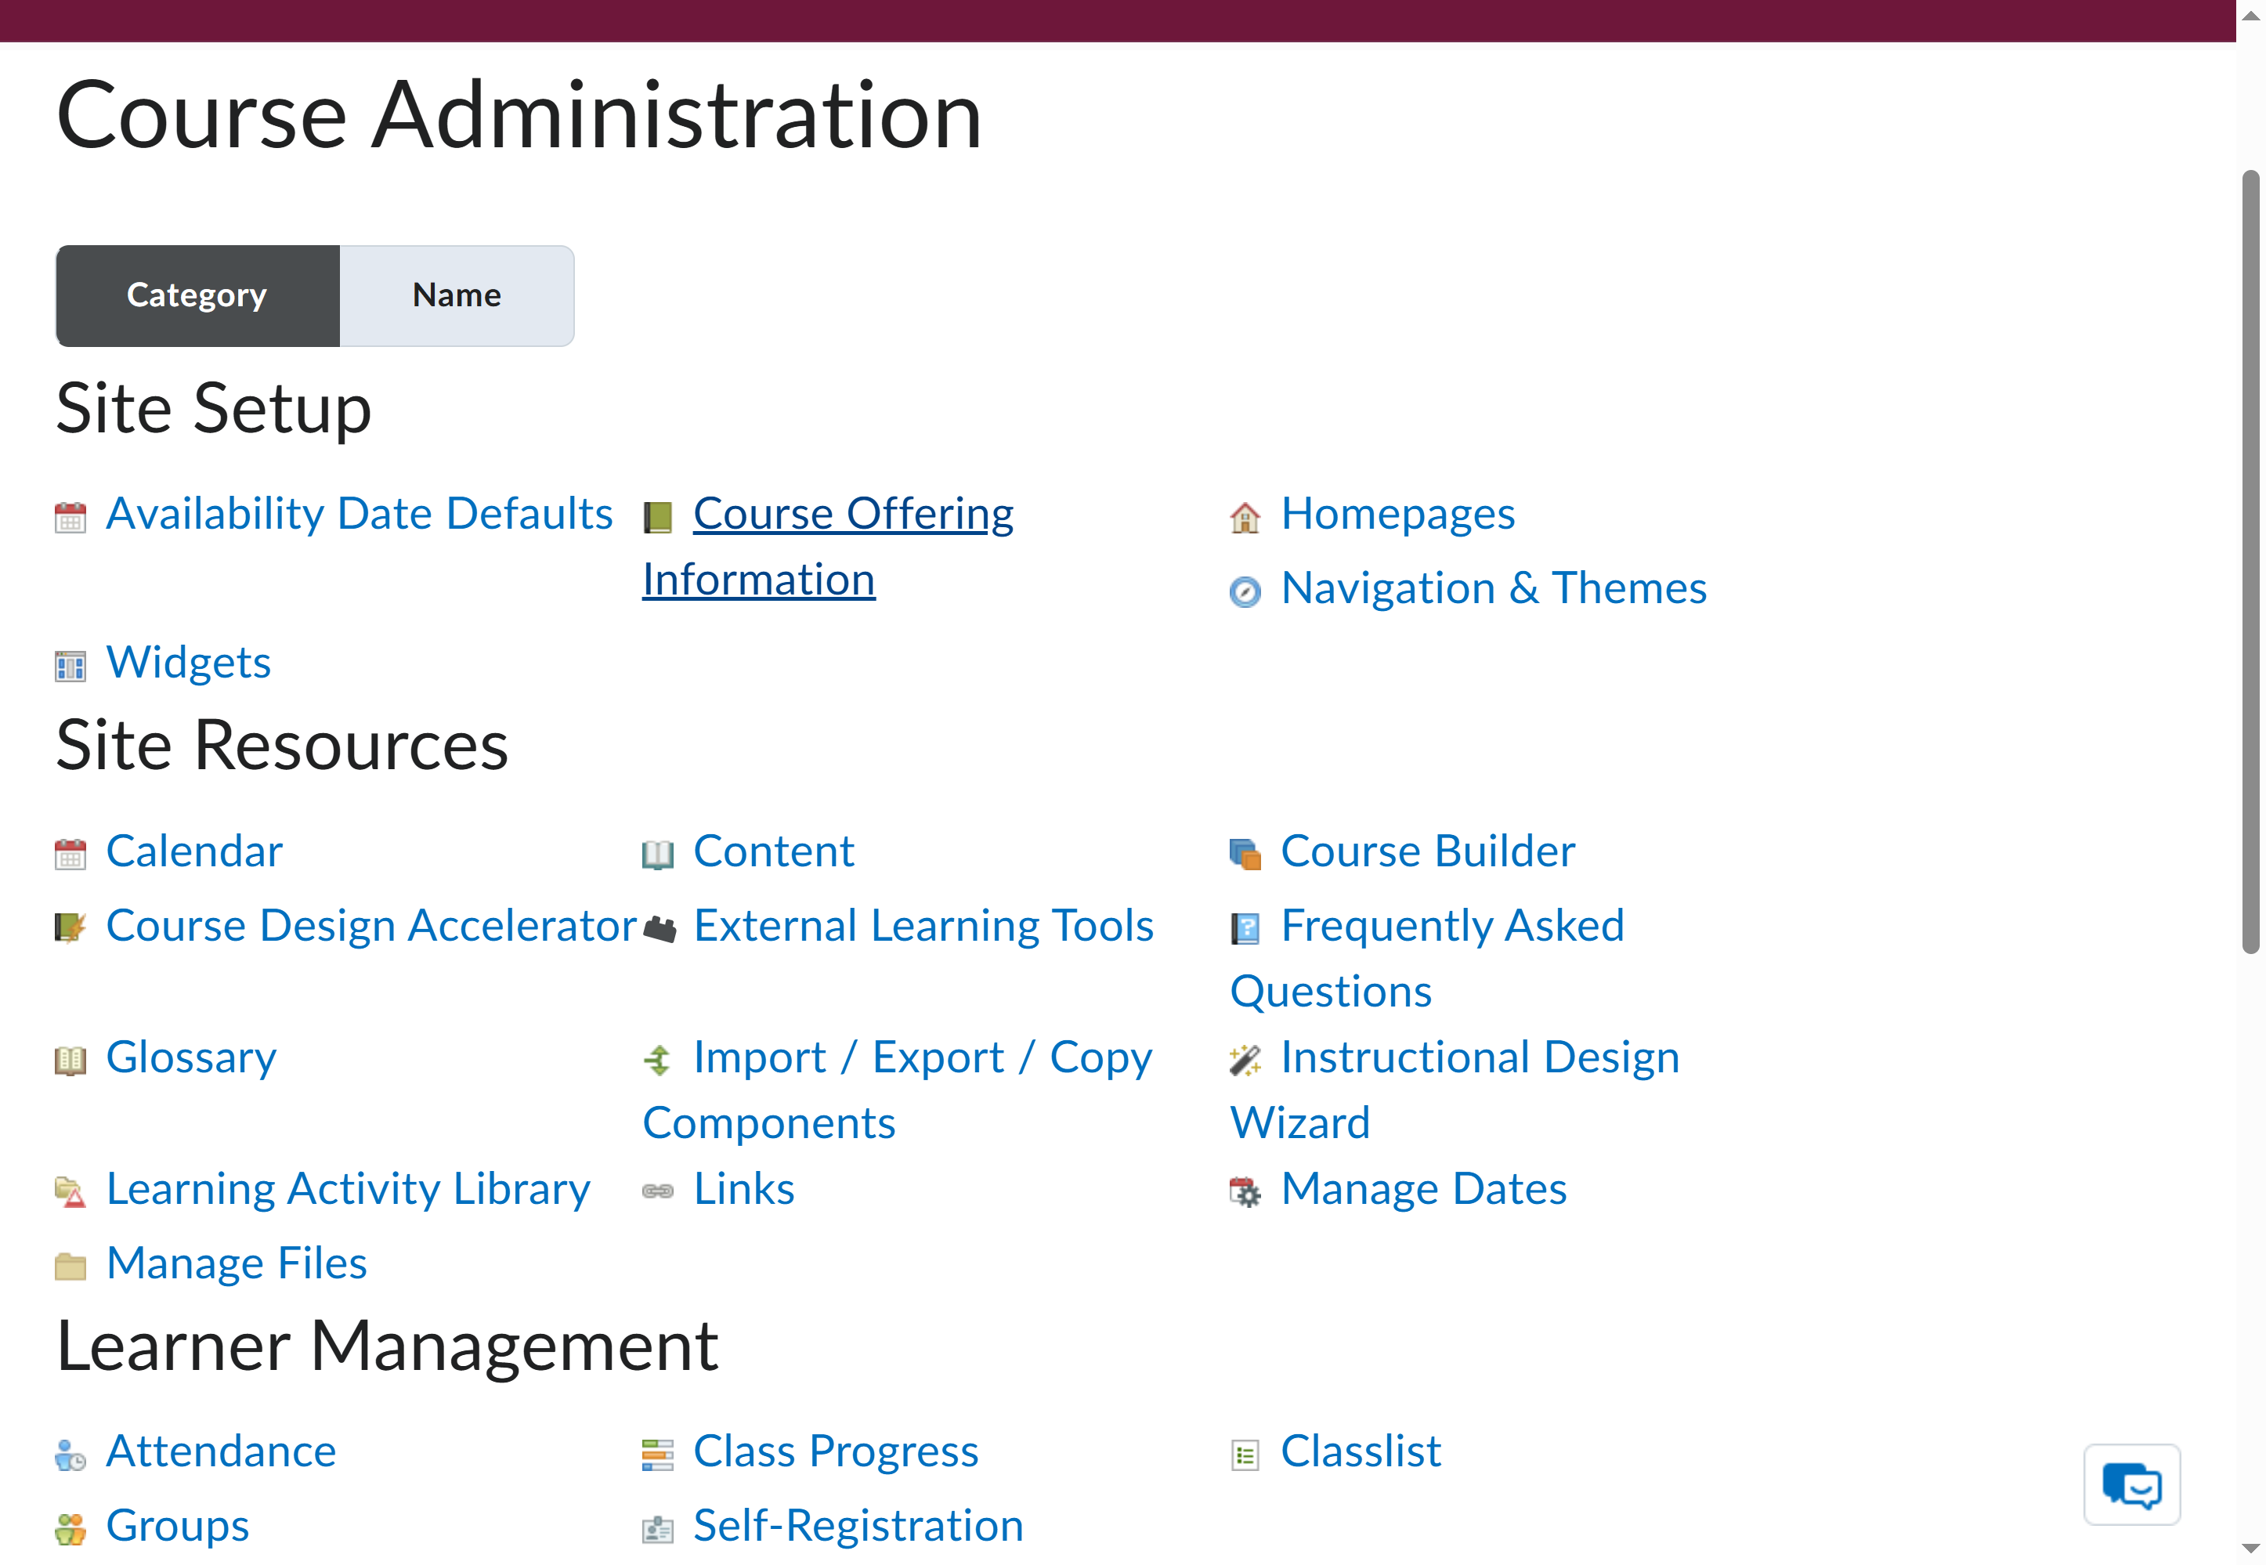Screen dimensions: 2266x1565
Task: Click the Manage Dates gear calendar icon
Action: coord(1245,1191)
